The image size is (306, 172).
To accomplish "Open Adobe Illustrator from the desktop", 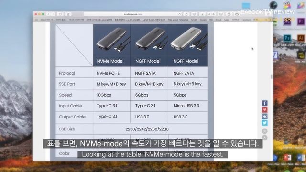I will (x=301, y=38).
